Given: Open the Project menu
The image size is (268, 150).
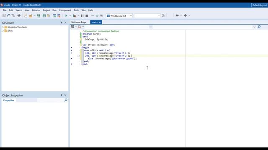Looking at the screenshot, I should (x=46, y=10).
